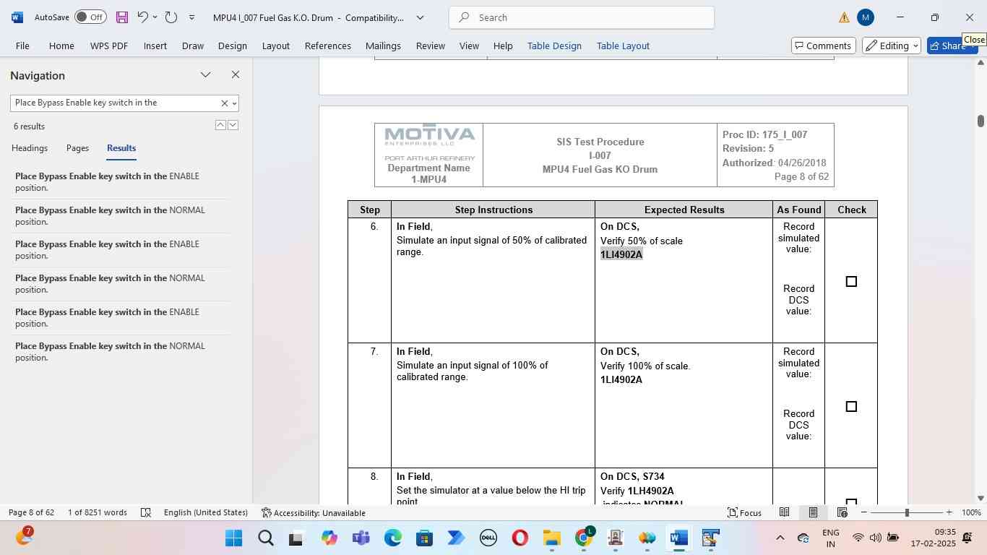Enable Focus mode in status bar
Image resolution: width=987 pixels, height=555 pixels.
(x=744, y=512)
